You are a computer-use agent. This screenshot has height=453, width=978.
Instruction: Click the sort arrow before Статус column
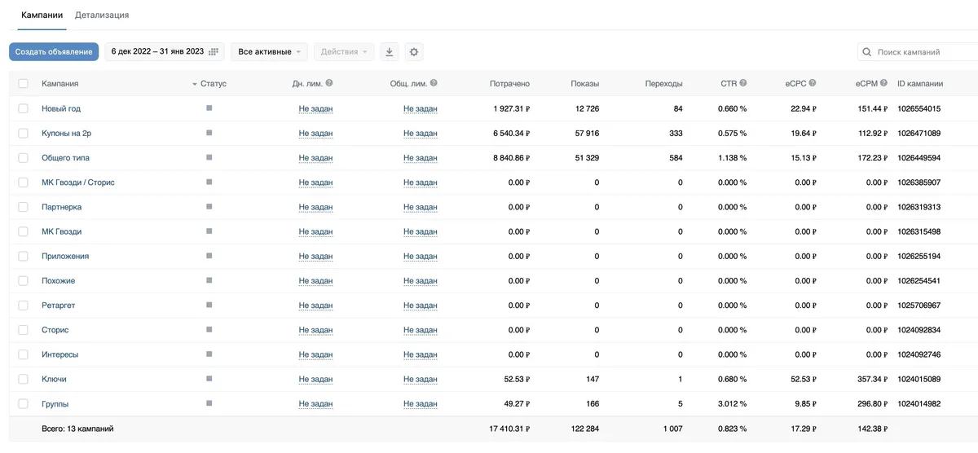195,84
